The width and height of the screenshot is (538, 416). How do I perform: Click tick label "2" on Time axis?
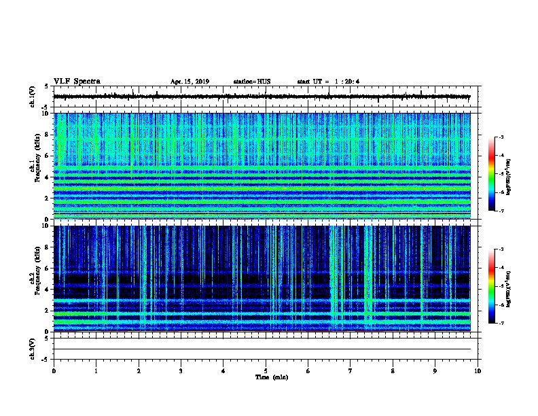point(139,370)
